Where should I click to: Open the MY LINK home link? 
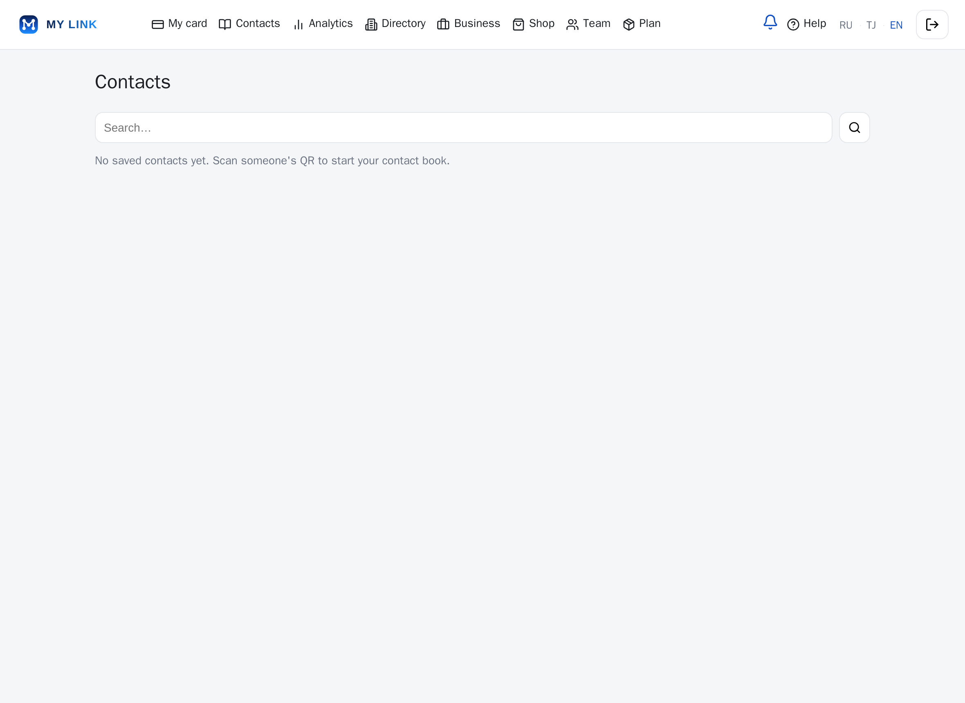[58, 24]
